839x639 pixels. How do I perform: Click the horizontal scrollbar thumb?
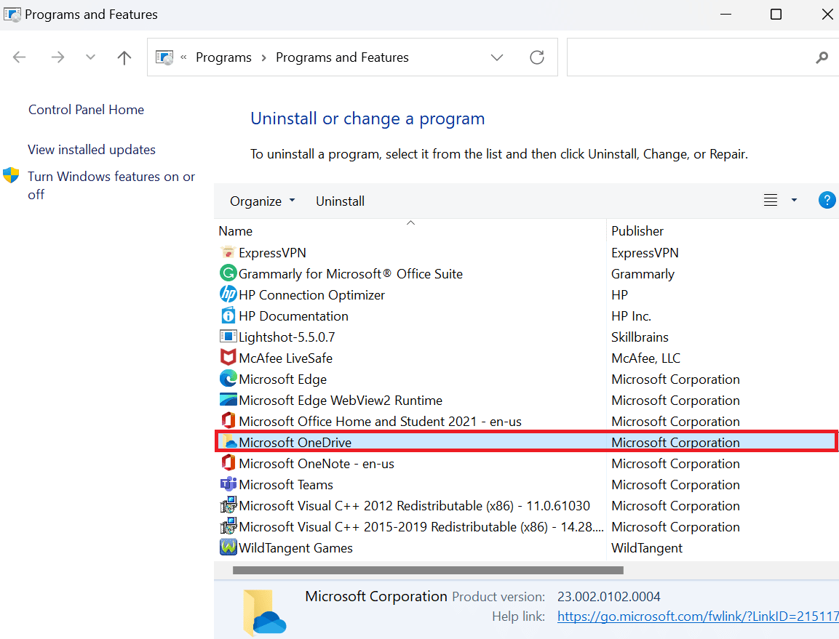coord(428,570)
